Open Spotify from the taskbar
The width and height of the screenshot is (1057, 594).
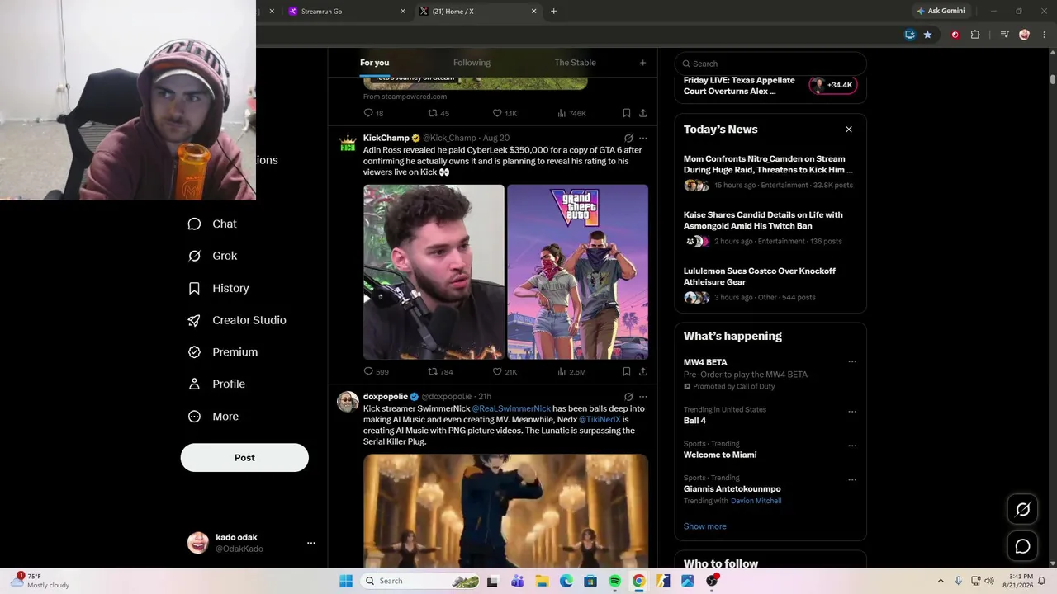click(614, 581)
